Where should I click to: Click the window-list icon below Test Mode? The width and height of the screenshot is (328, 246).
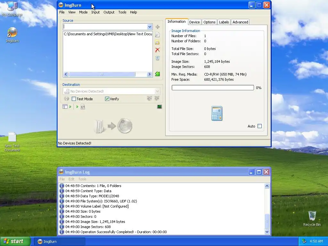coord(65,107)
